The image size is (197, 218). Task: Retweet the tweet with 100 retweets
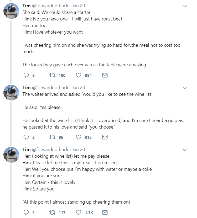(x=53, y=75)
